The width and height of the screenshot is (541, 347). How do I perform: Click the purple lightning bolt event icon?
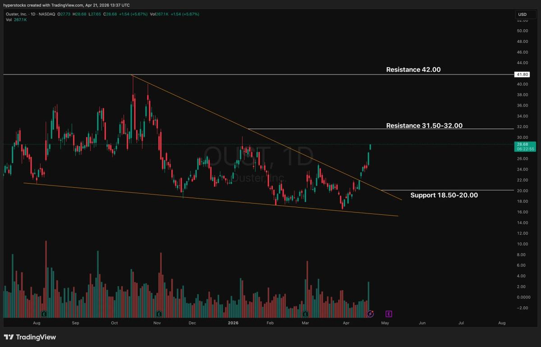(x=370, y=314)
